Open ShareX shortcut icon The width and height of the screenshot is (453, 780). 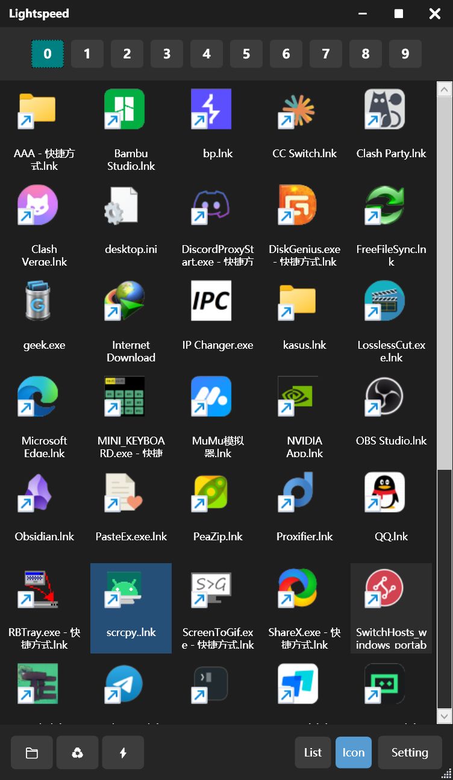coord(298,588)
